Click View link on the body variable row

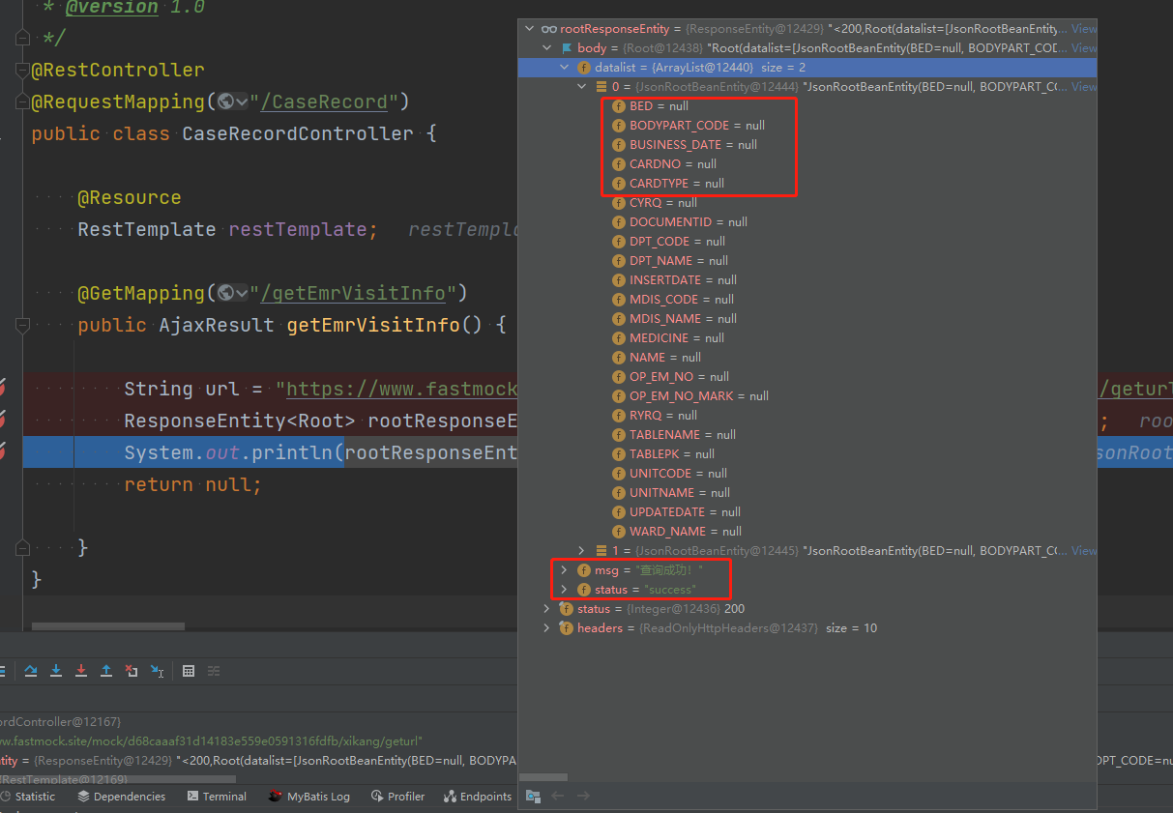point(1083,47)
